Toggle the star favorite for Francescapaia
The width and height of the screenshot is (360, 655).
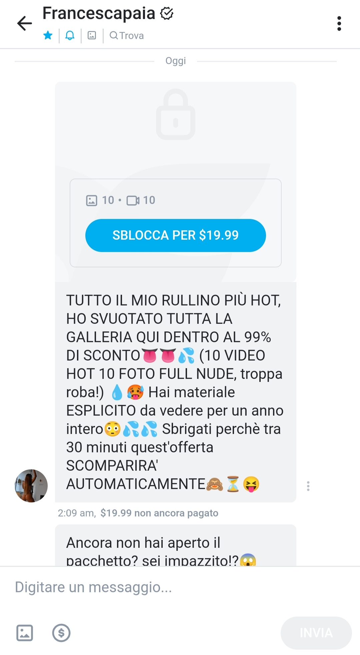[48, 35]
